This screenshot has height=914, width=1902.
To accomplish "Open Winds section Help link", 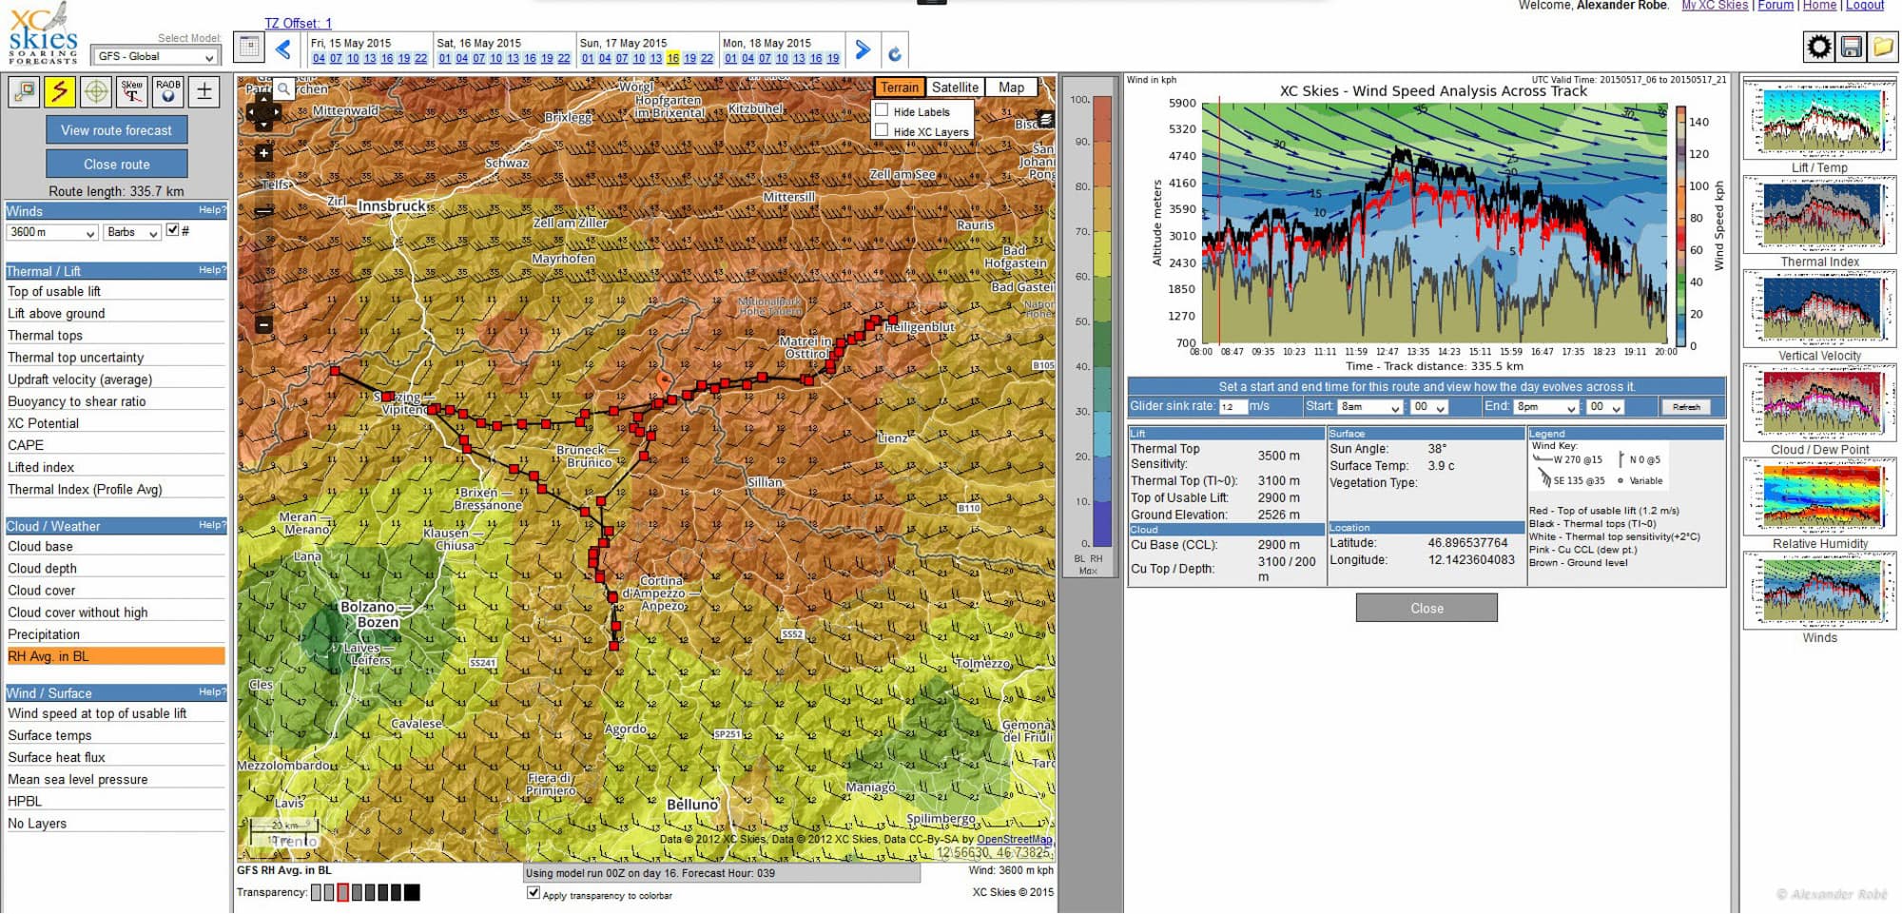I will click(212, 210).
